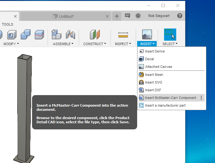The image size is (215, 163).
Task: Click the New Component icon
Action: click(56, 34)
